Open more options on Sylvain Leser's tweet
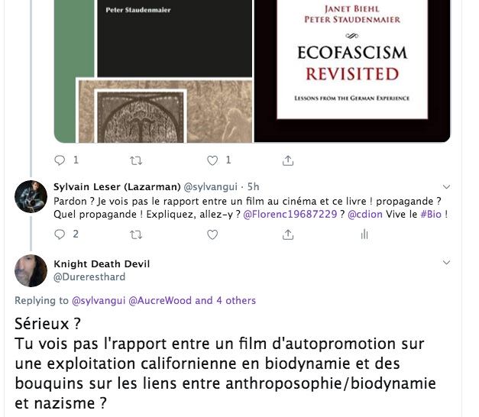The height and width of the screenshot is (417, 479). coord(446,186)
